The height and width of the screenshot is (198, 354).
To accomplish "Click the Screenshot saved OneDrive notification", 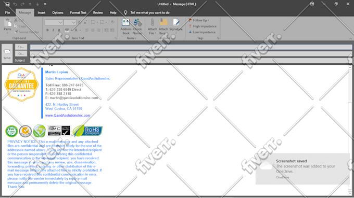I will pos(302,169).
